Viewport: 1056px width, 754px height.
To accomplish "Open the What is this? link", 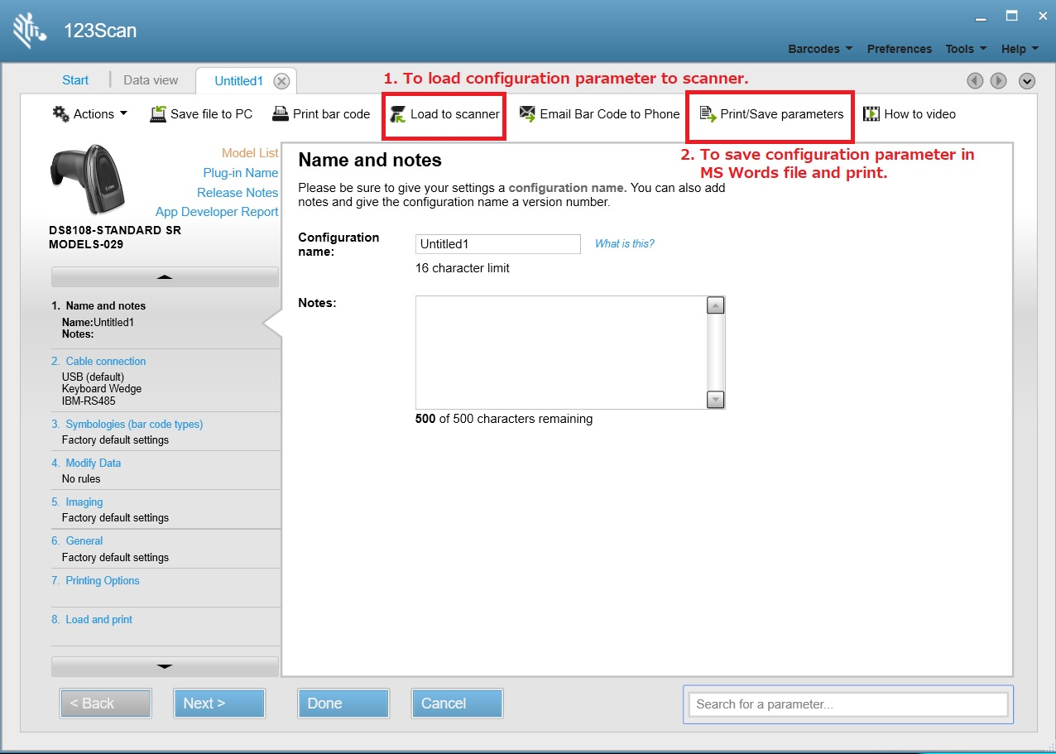I will pos(624,243).
